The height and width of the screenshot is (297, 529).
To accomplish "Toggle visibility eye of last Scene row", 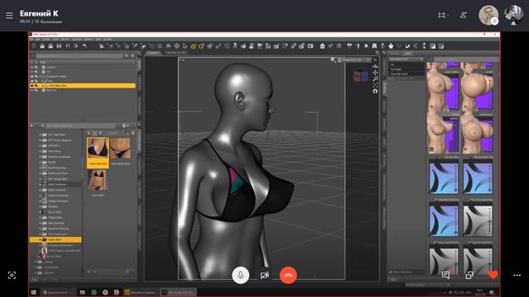I will tap(32, 90).
